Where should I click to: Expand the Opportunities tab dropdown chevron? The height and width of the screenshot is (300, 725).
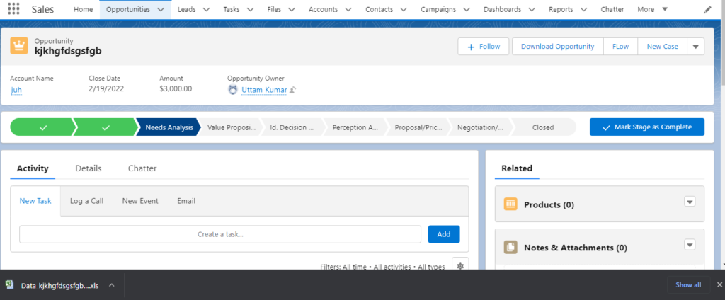pyautogui.click(x=161, y=9)
